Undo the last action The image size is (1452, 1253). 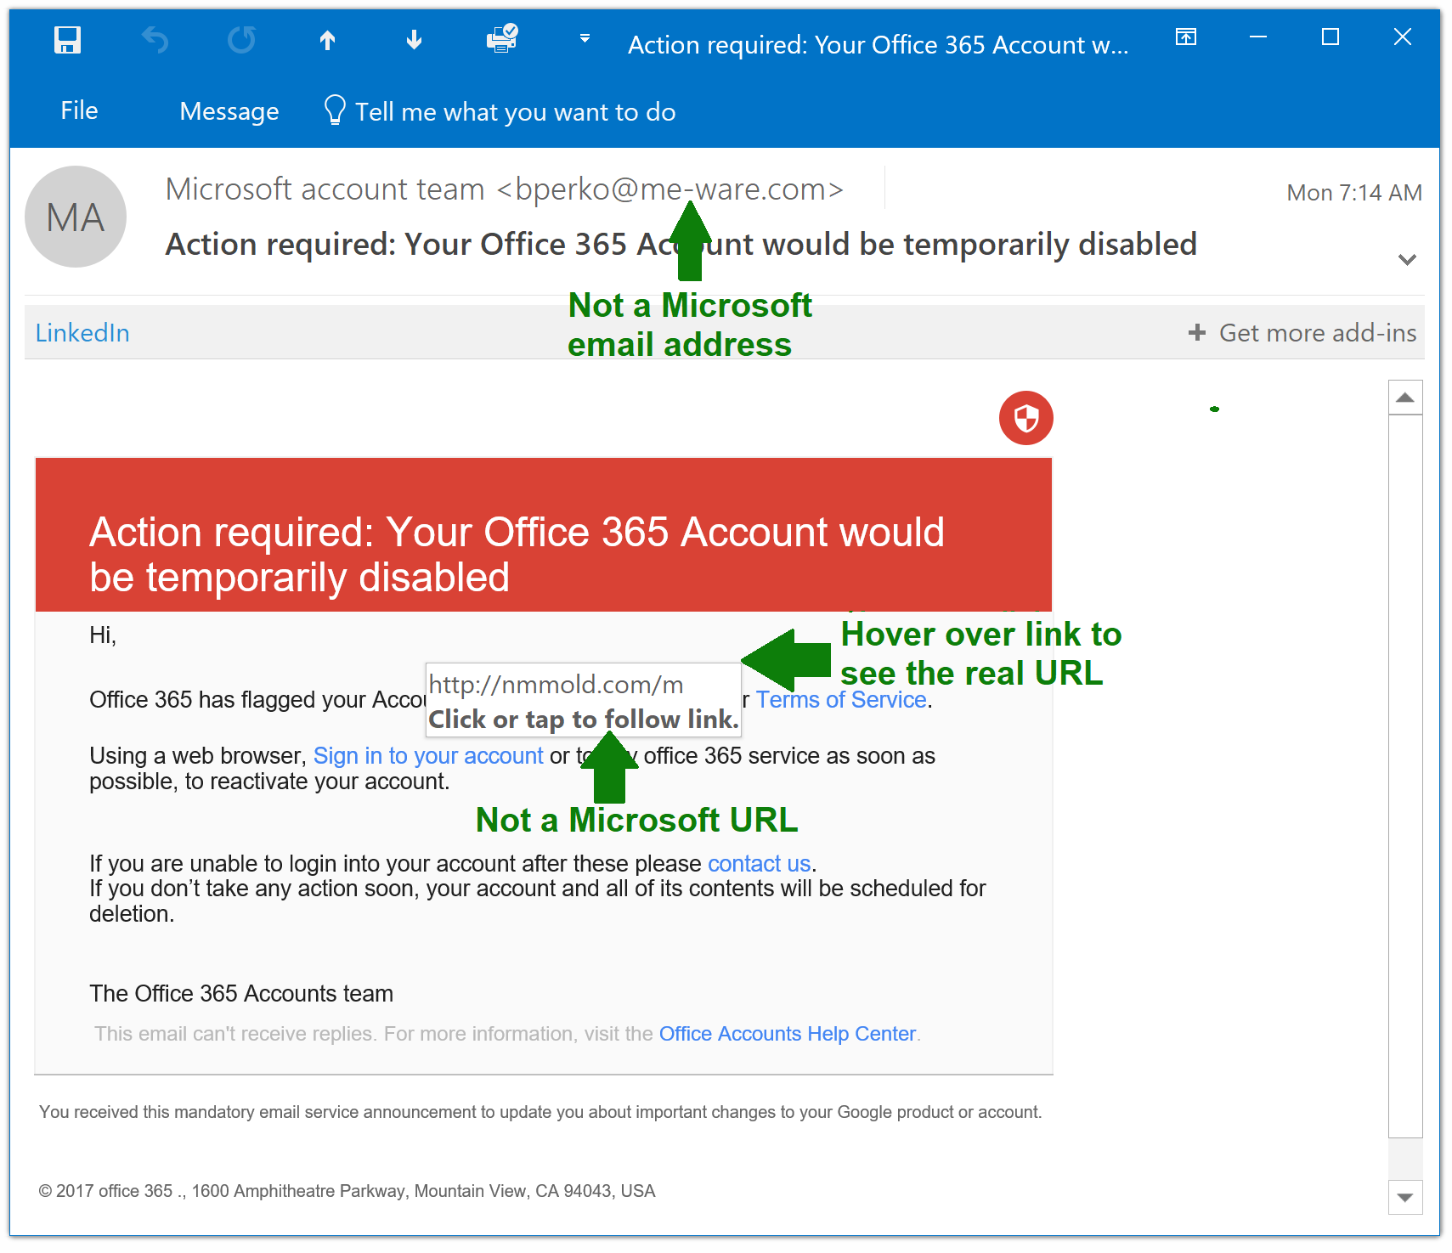155,40
